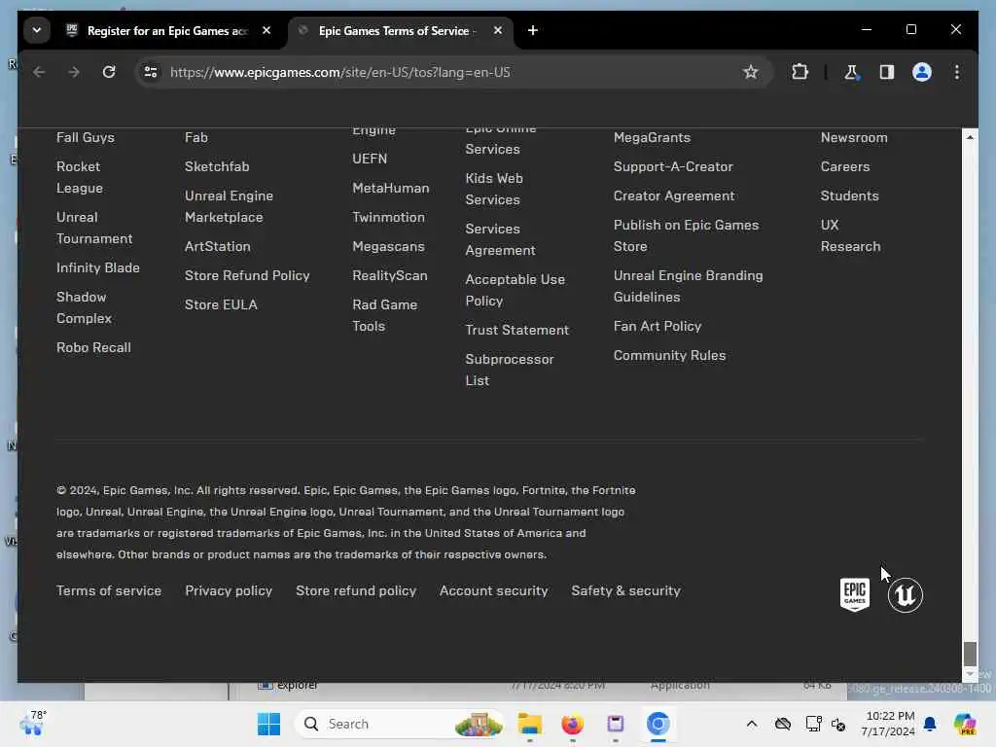Open the Windows Start menu

[x=268, y=724]
